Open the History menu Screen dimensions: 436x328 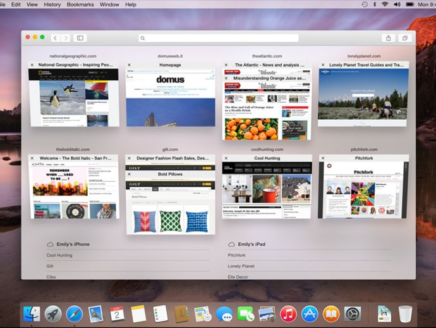(52, 4)
